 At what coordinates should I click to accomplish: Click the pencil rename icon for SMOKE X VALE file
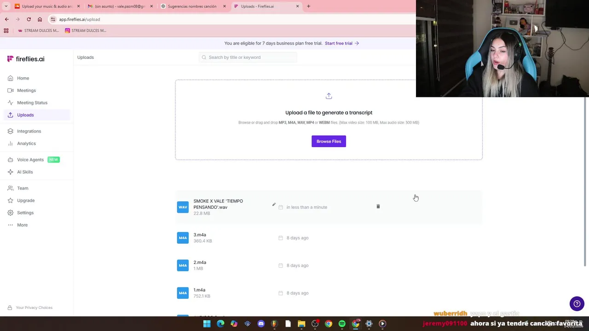274,205
